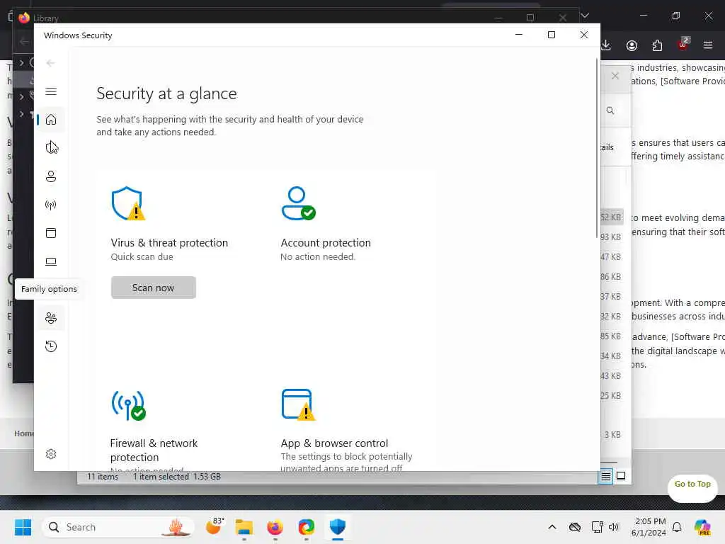Screen dimensions: 725x544
Task: Switch to Firefox in taskbar
Action: [275, 527]
